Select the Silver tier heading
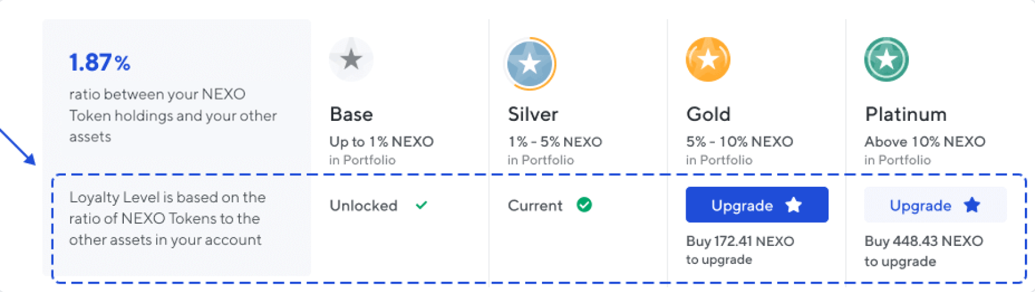The height and width of the screenshot is (292, 1035). click(x=532, y=114)
